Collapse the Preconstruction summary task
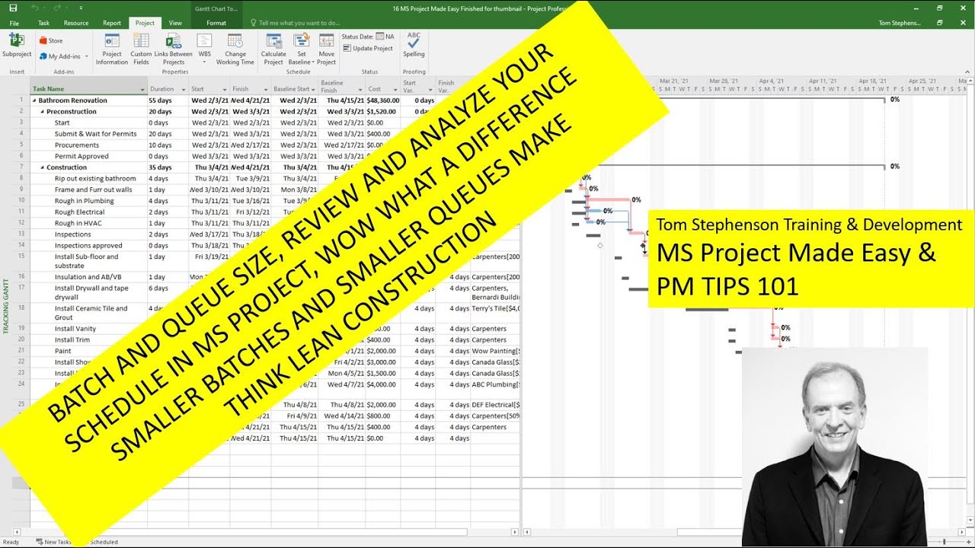Viewport: 975px width, 548px height. pyautogui.click(x=43, y=112)
